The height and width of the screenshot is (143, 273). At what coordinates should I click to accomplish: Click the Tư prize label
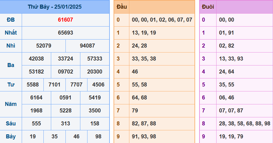[x=11, y=85]
